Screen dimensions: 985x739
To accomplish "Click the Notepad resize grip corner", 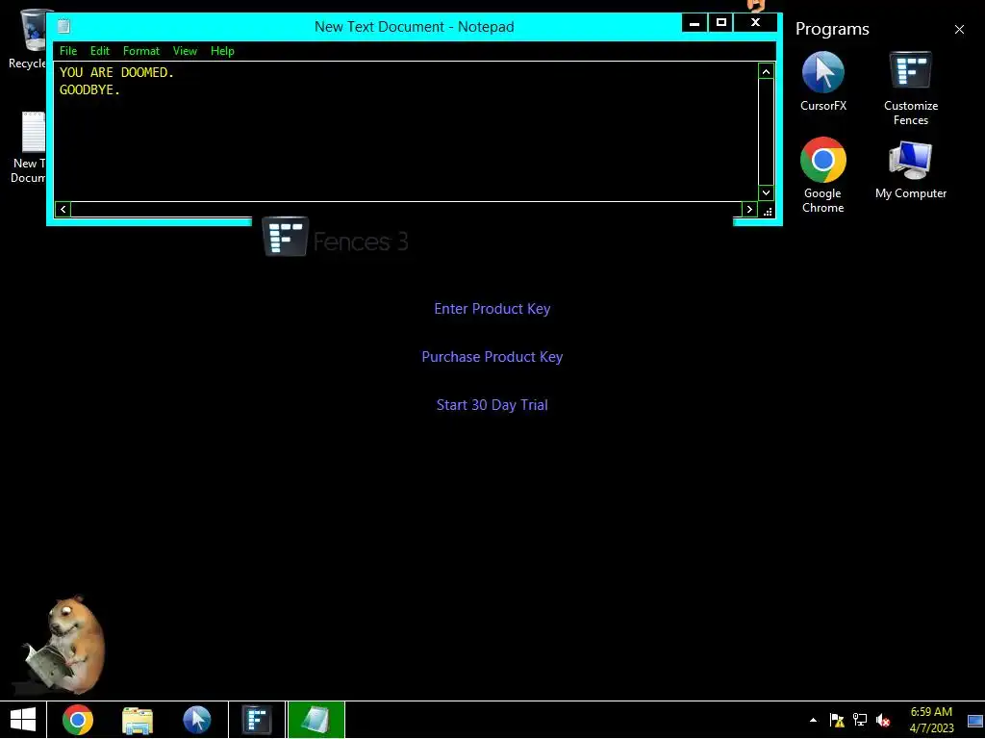I will pos(767,211).
